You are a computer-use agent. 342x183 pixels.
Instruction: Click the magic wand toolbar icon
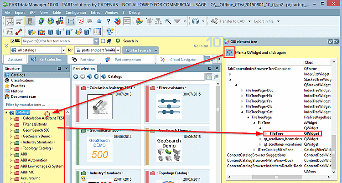pos(167,21)
